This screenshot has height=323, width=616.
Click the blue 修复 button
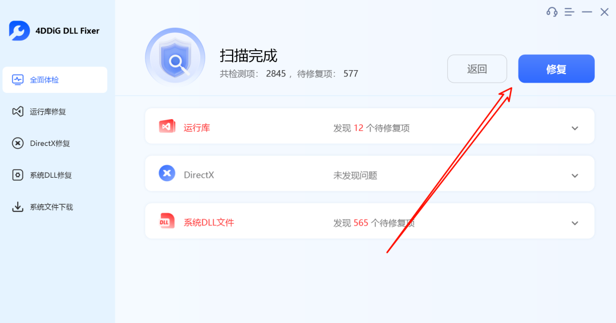(556, 69)
